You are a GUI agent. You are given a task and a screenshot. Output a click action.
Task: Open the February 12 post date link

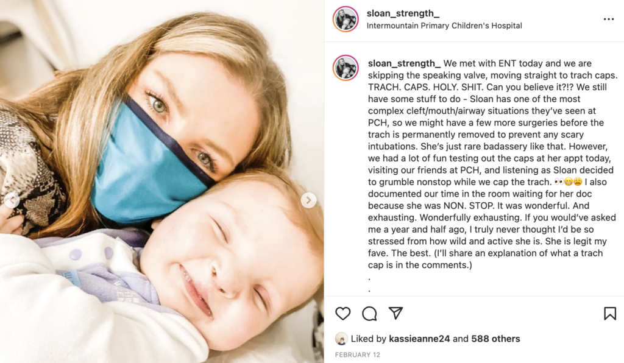(x=357, y=354)
